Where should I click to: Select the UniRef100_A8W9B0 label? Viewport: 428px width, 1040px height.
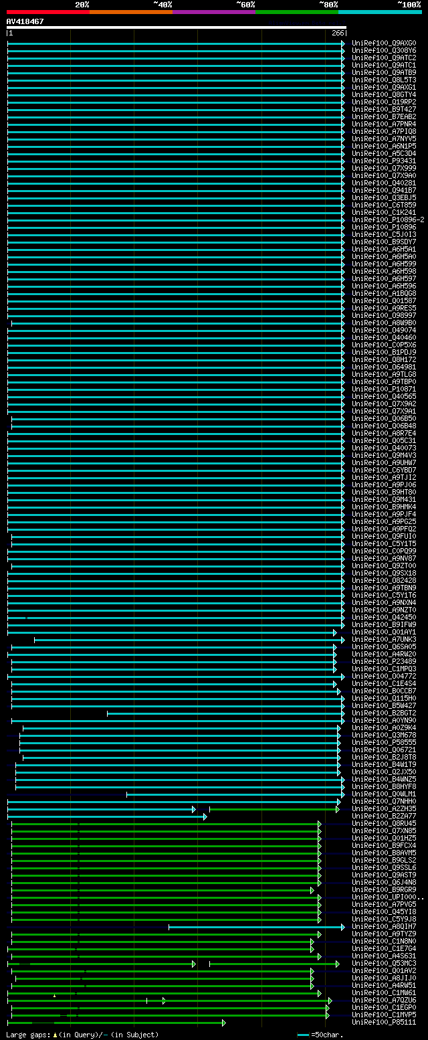click(x=384, y=323)
